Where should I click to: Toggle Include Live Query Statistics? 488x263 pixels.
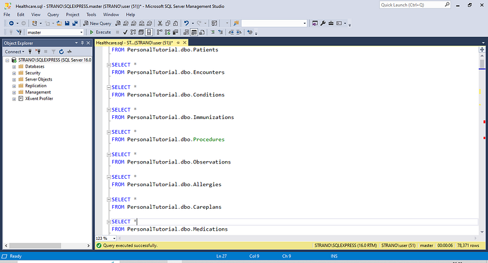(x=167, y=32)
